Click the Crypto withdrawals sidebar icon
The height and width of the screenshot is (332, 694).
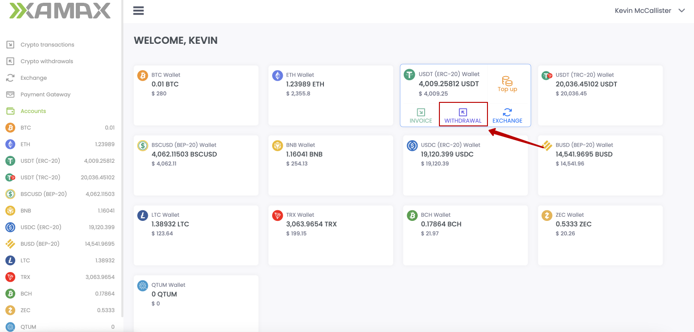click(10, 61)
